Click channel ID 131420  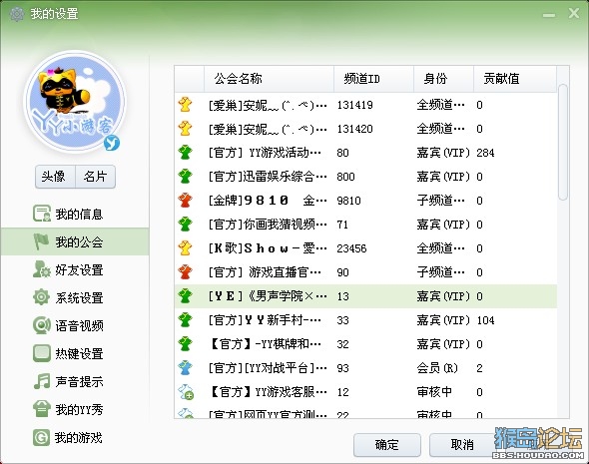tap(355, 129)
